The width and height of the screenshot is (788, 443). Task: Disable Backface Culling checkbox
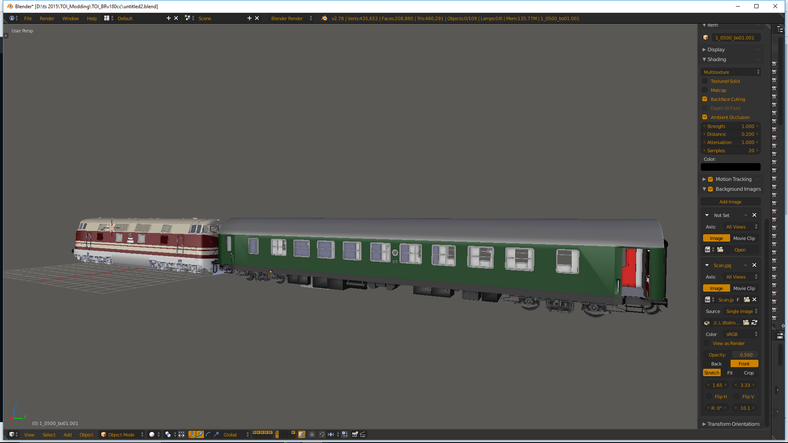pyautogui.click(x=705, y=99)
